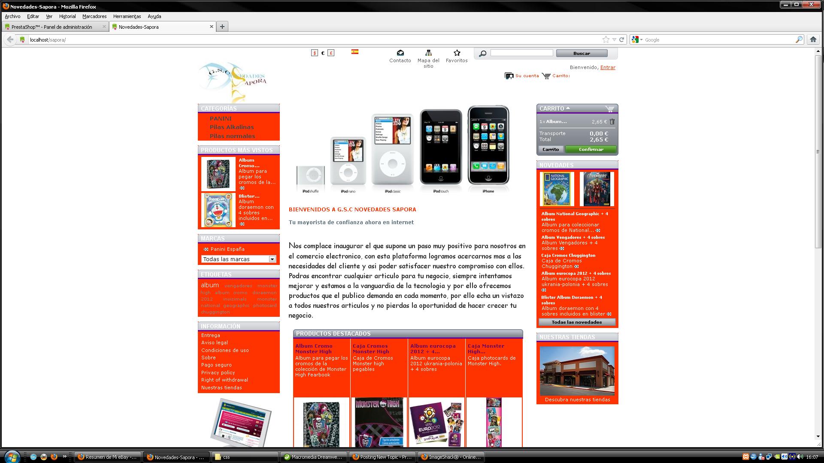Click the Entrar login link
Viewport: 824px width, 463px height.
tap(607, 67)
